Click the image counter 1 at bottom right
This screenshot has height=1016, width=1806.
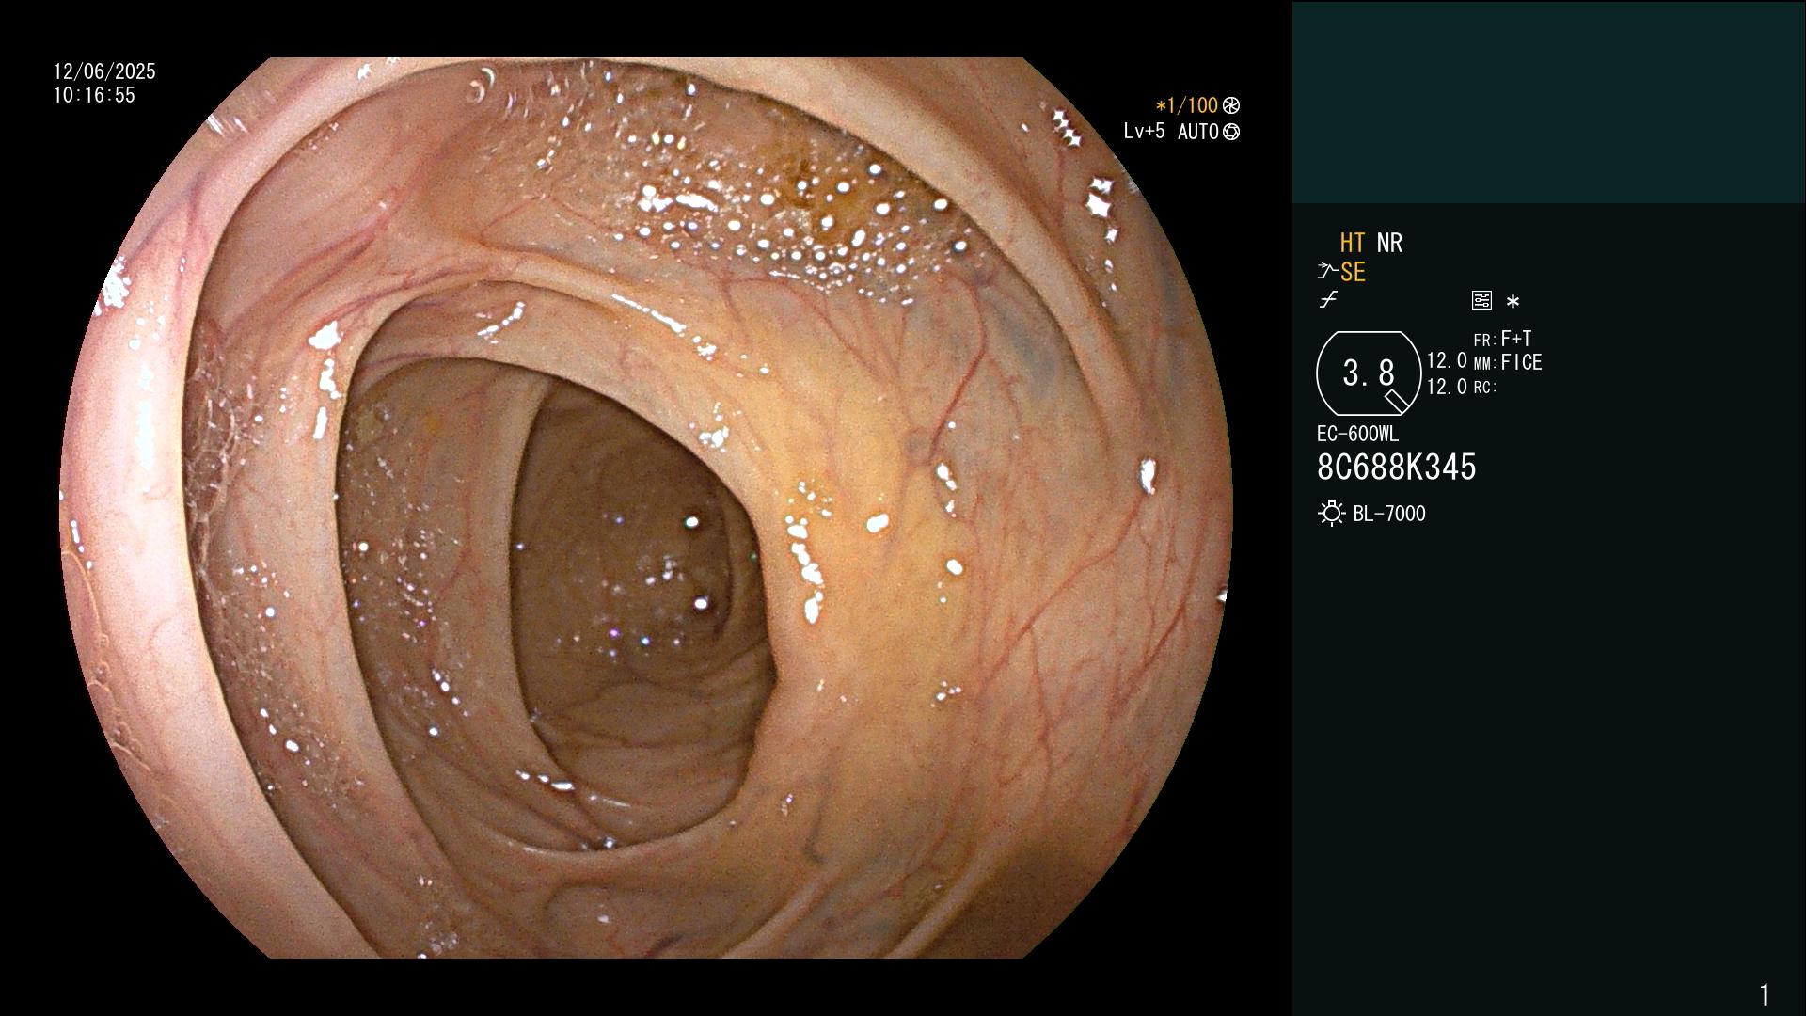click(x=1765, y=994)
